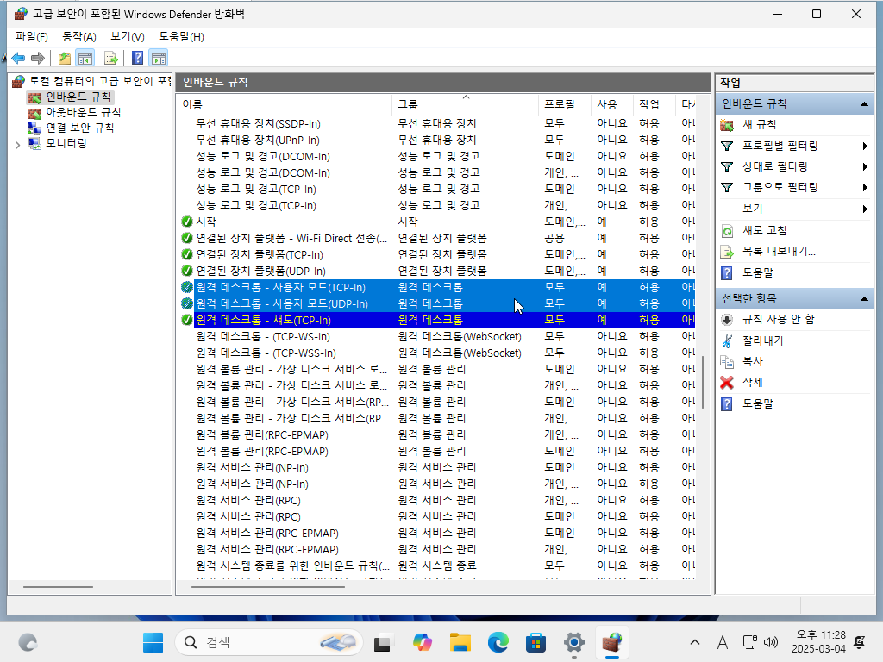Screen dimensions: 883x662
Task: Select rule 원격 데스크톱 - (TCP-WSS-In)
Action: click(266, 353)
